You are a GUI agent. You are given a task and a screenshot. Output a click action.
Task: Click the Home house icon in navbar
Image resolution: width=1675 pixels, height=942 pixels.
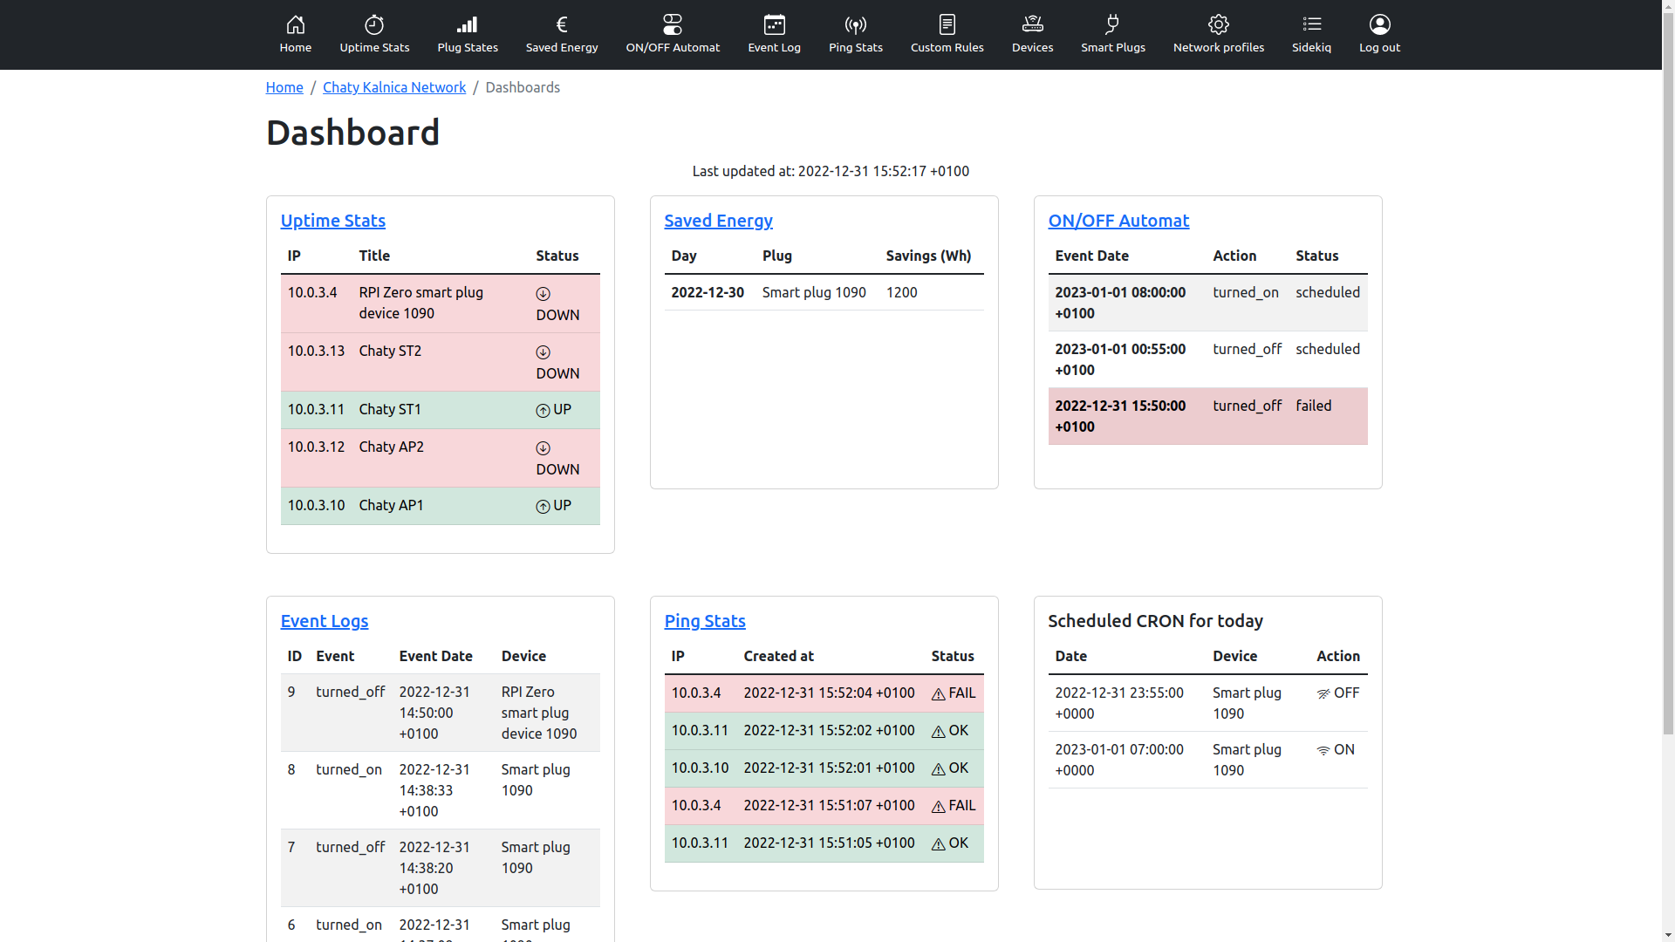296,24
